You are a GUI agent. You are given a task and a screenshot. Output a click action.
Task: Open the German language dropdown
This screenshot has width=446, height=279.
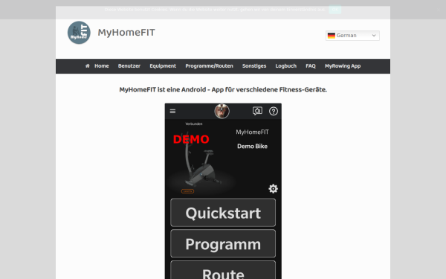point(352,36)
